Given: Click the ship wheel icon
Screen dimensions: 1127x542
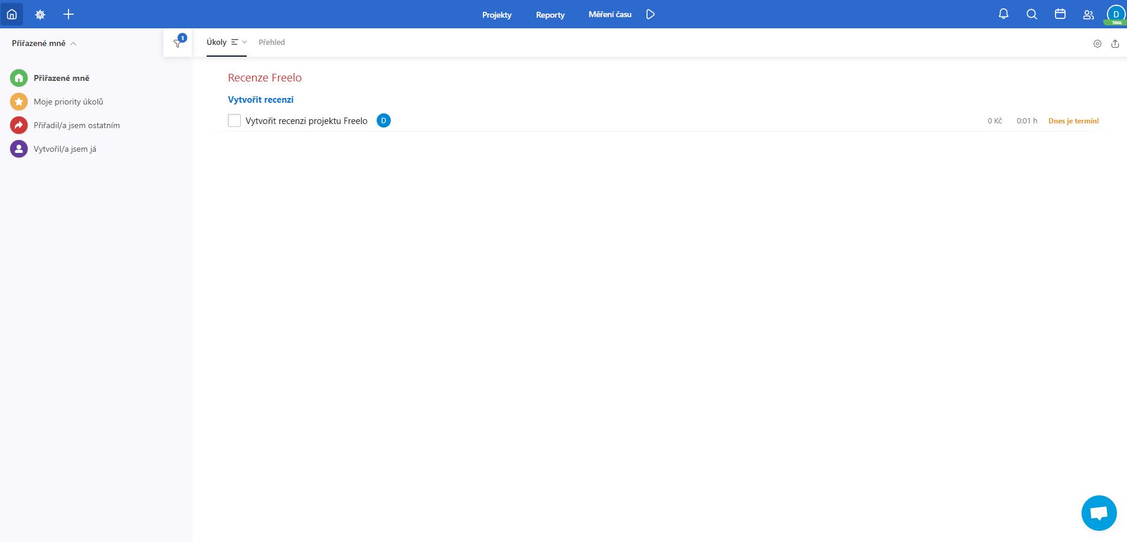Looking at the screenshot, I should (40, 14).
